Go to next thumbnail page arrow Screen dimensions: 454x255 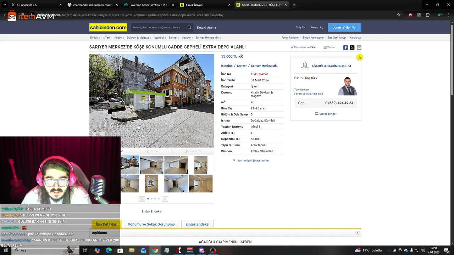pyautogui.click(x=165, y=199)
